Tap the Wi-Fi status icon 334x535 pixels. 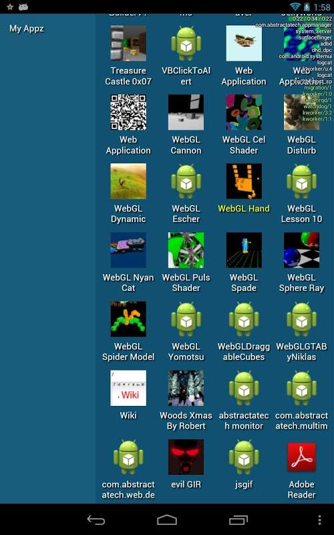pyautogui.click(x=295, y=7)
